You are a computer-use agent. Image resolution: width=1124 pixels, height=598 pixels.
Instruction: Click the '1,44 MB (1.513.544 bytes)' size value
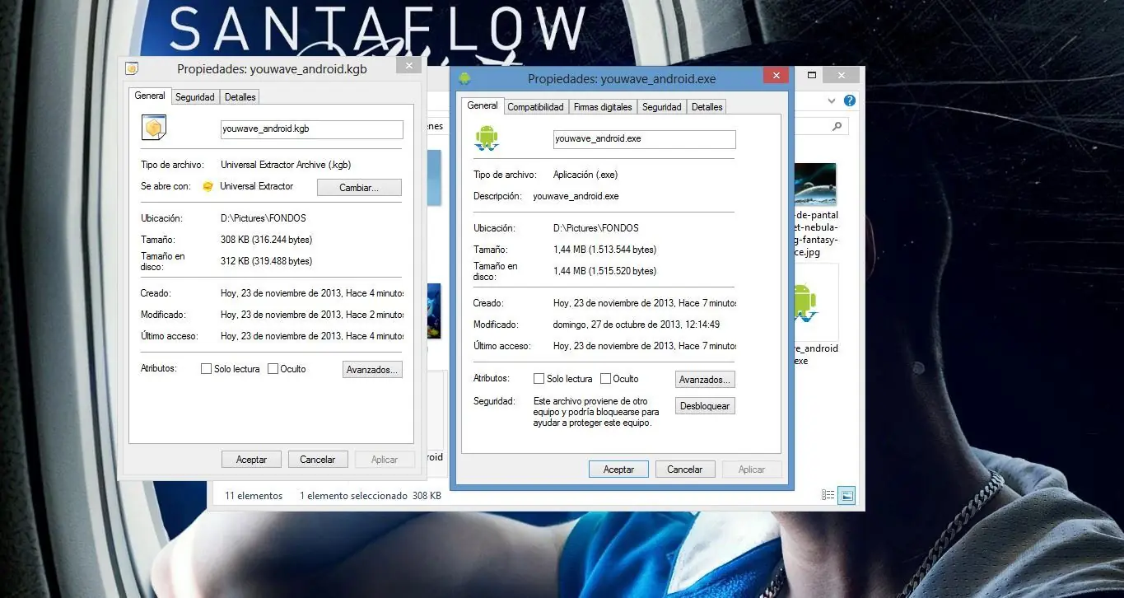point(605,250)
